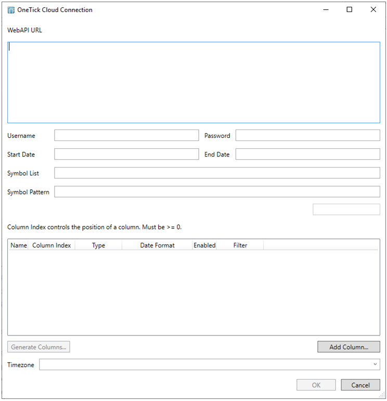Click the Password input field

tap(308, 135)
